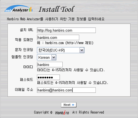Click the Hanbiro logo in the footer

[62, 112]
